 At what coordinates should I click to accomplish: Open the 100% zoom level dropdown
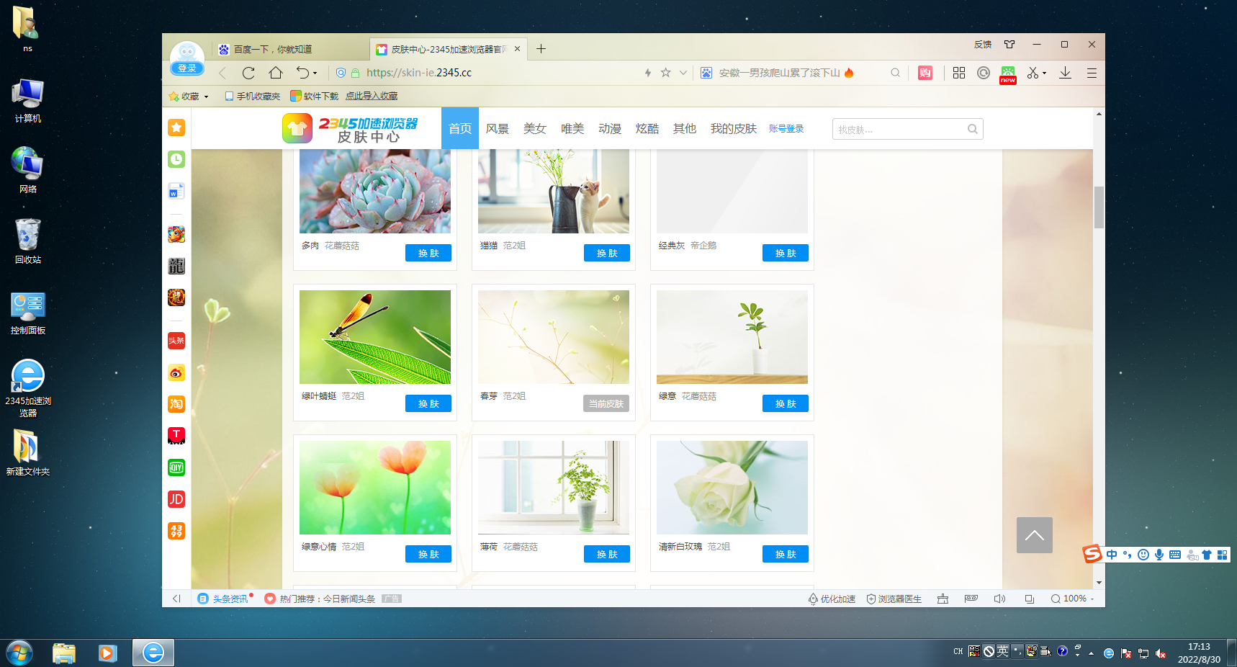[x=1072, y=599]
